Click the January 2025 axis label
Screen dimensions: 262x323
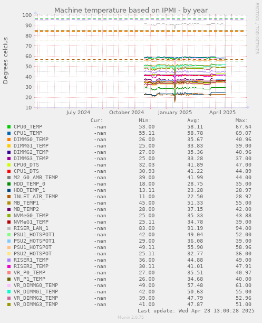click(174, 113)
